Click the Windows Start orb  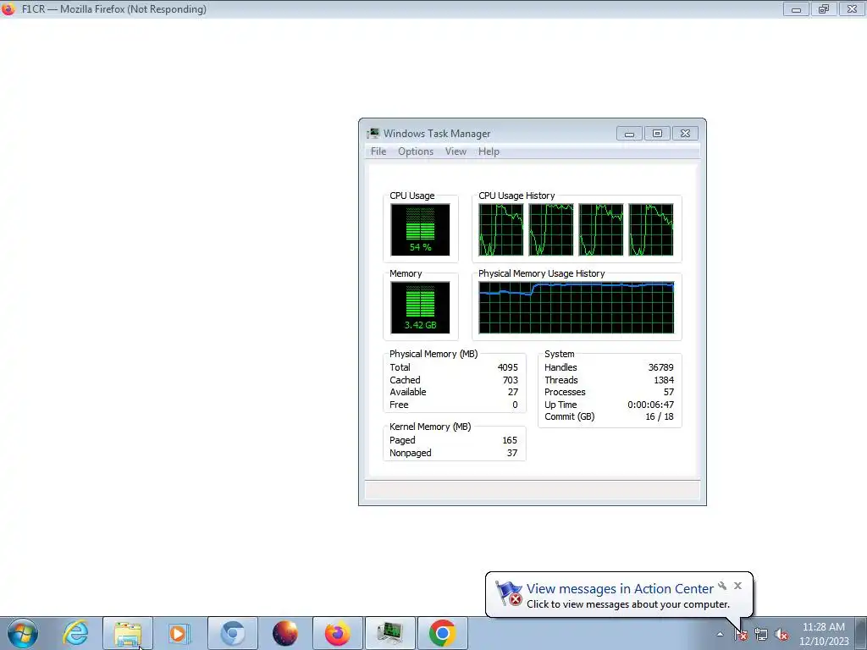(x=23, y=633)
